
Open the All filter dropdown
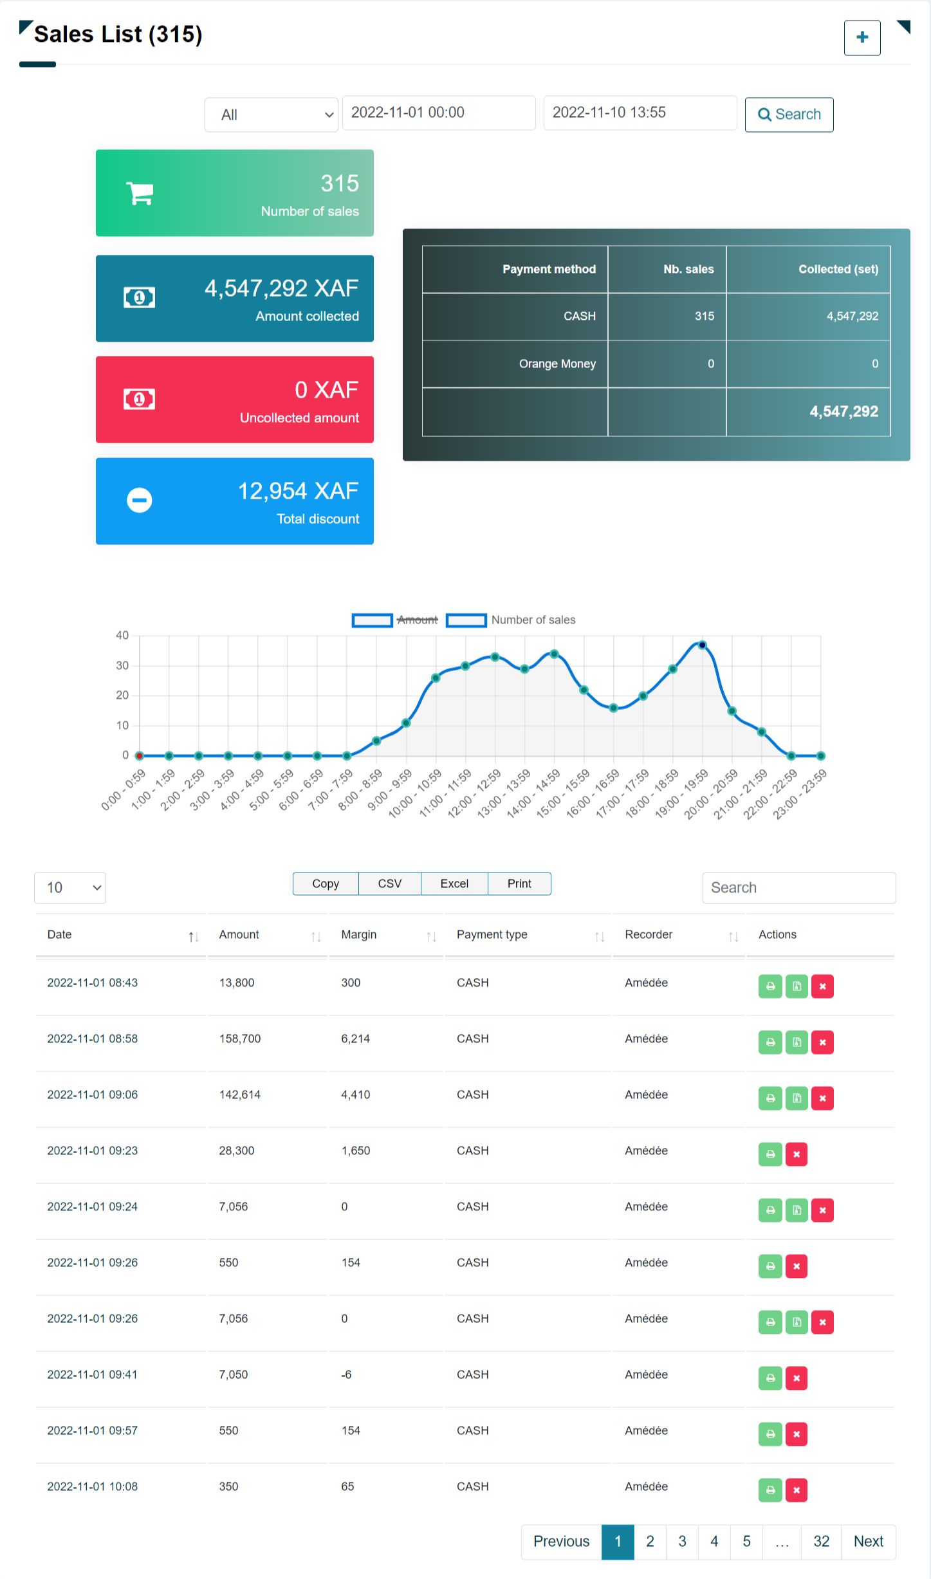(271, 115)
